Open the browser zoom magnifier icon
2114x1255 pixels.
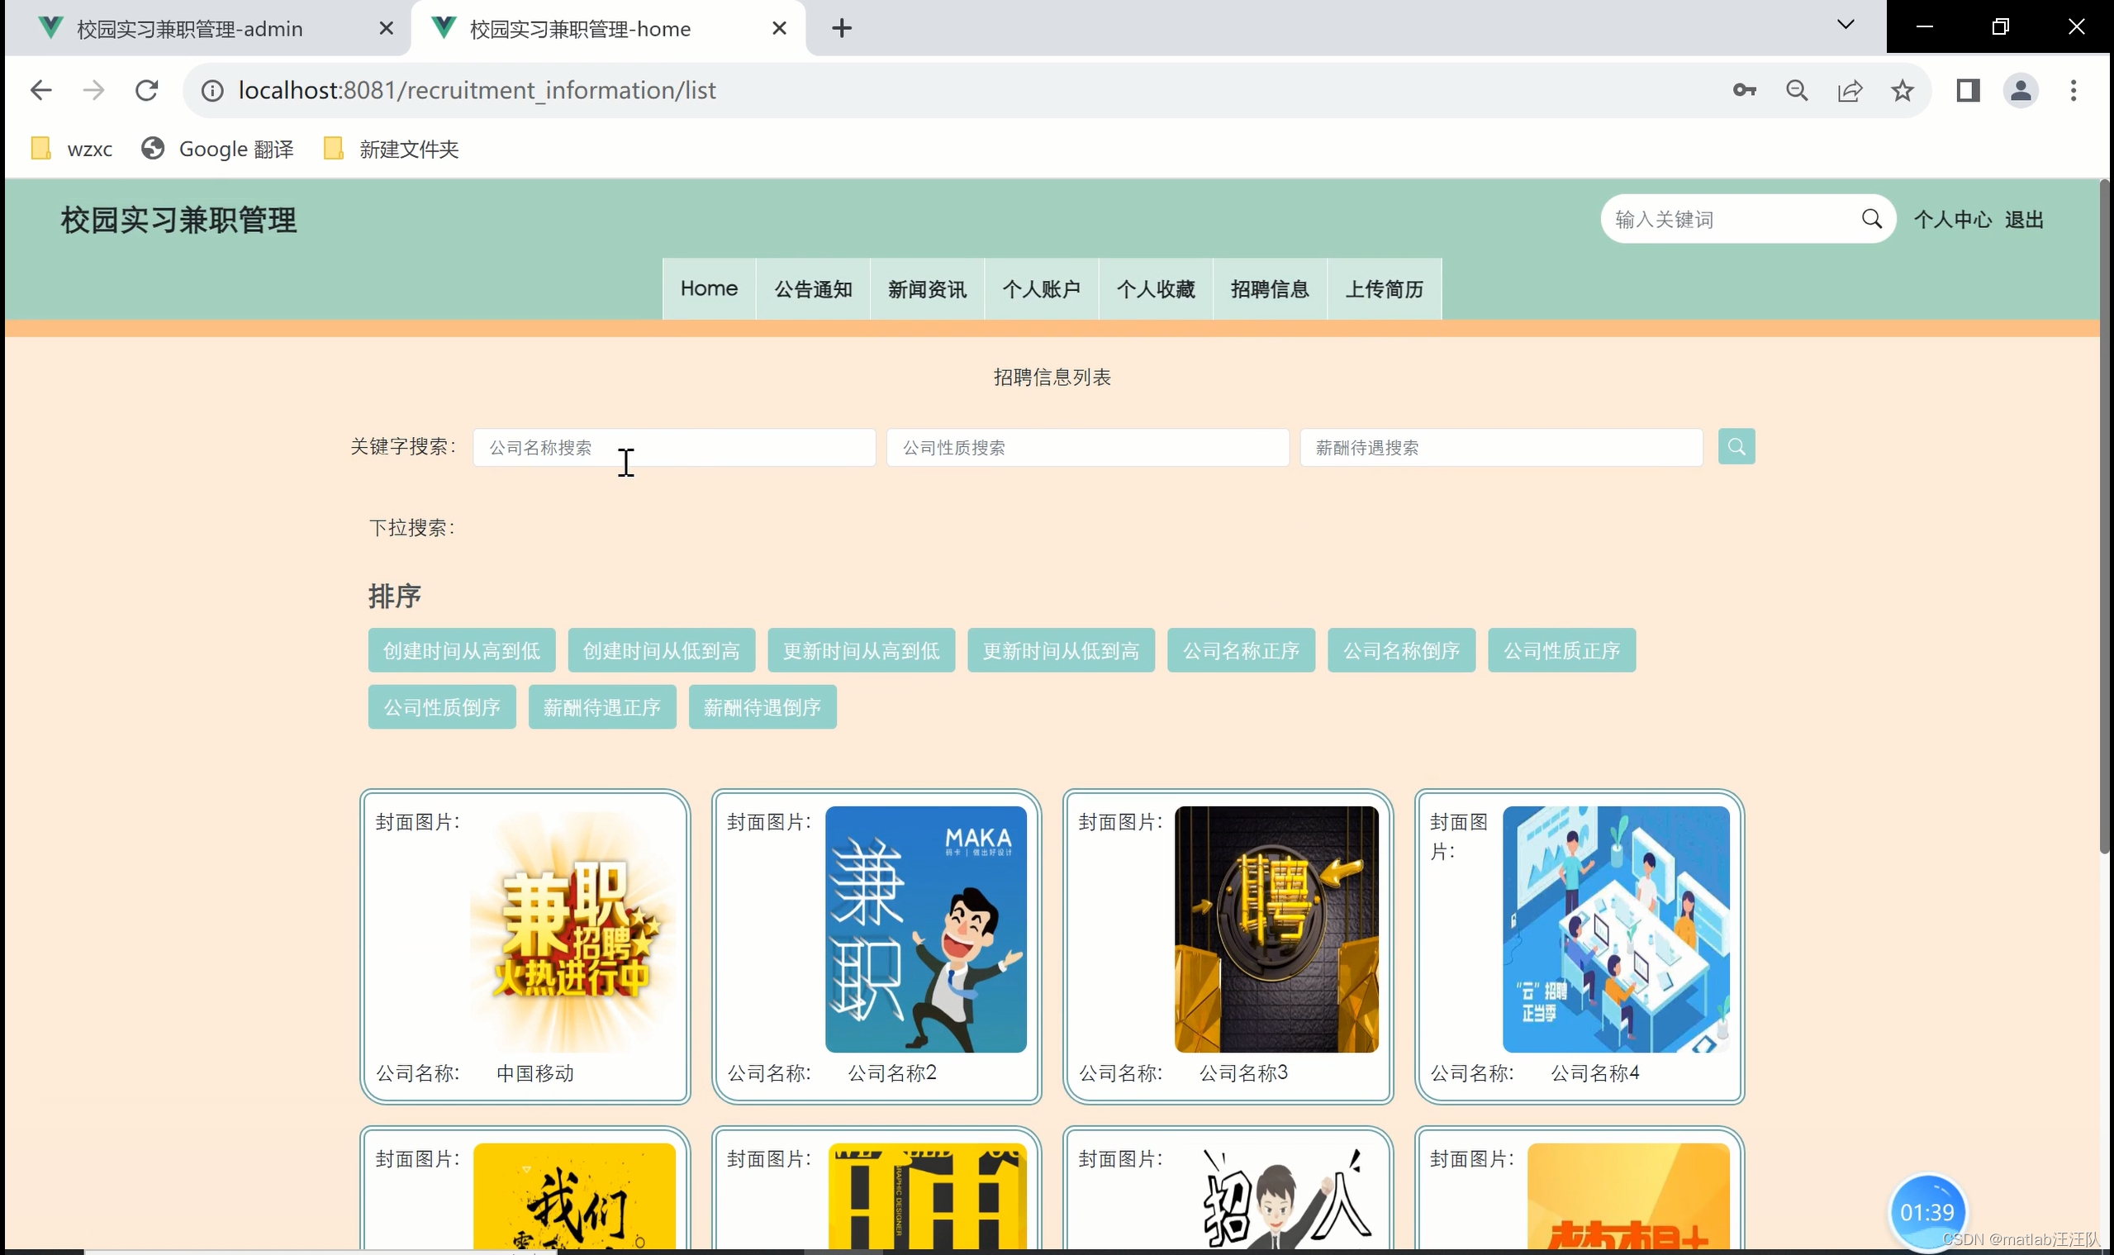point(1797,91)
